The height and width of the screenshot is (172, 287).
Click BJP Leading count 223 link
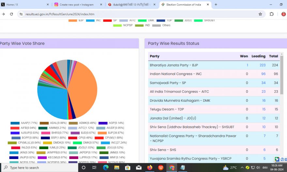coord(263,65)
